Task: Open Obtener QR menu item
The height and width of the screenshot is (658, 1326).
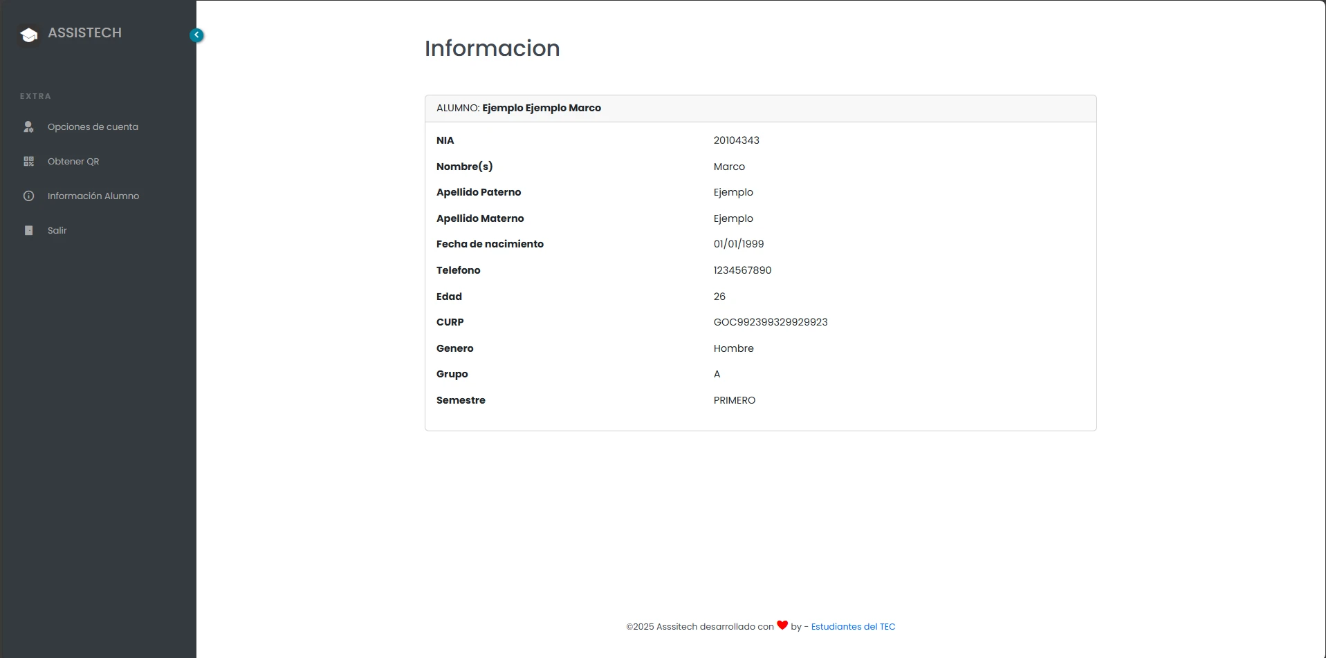Action: click(x=73, y=161)
